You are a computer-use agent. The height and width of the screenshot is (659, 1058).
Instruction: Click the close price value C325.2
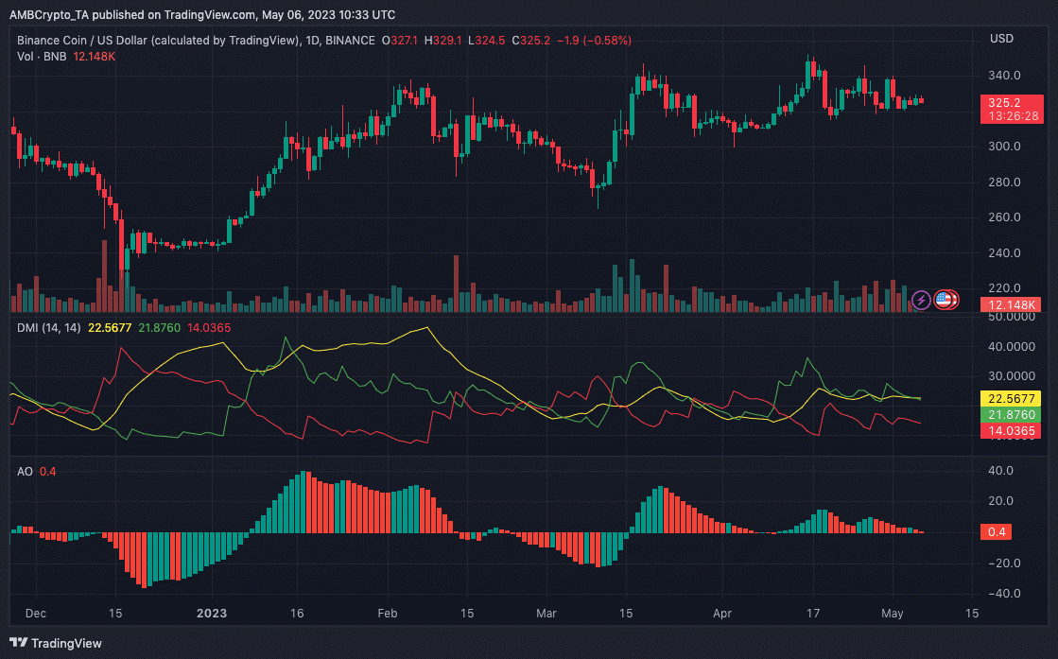coord(530,41)
